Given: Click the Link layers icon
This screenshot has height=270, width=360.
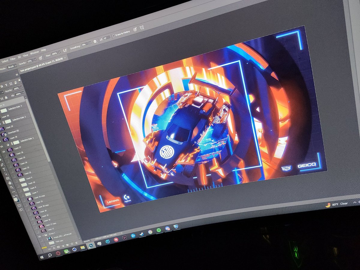Looking at the screenshot, I should [x=49, y=249].
